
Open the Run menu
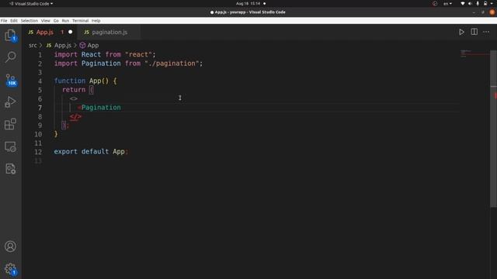pos(65,21)
